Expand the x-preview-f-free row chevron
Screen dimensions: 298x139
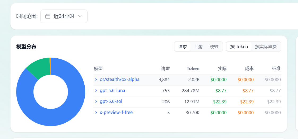(x=96, y=113)
